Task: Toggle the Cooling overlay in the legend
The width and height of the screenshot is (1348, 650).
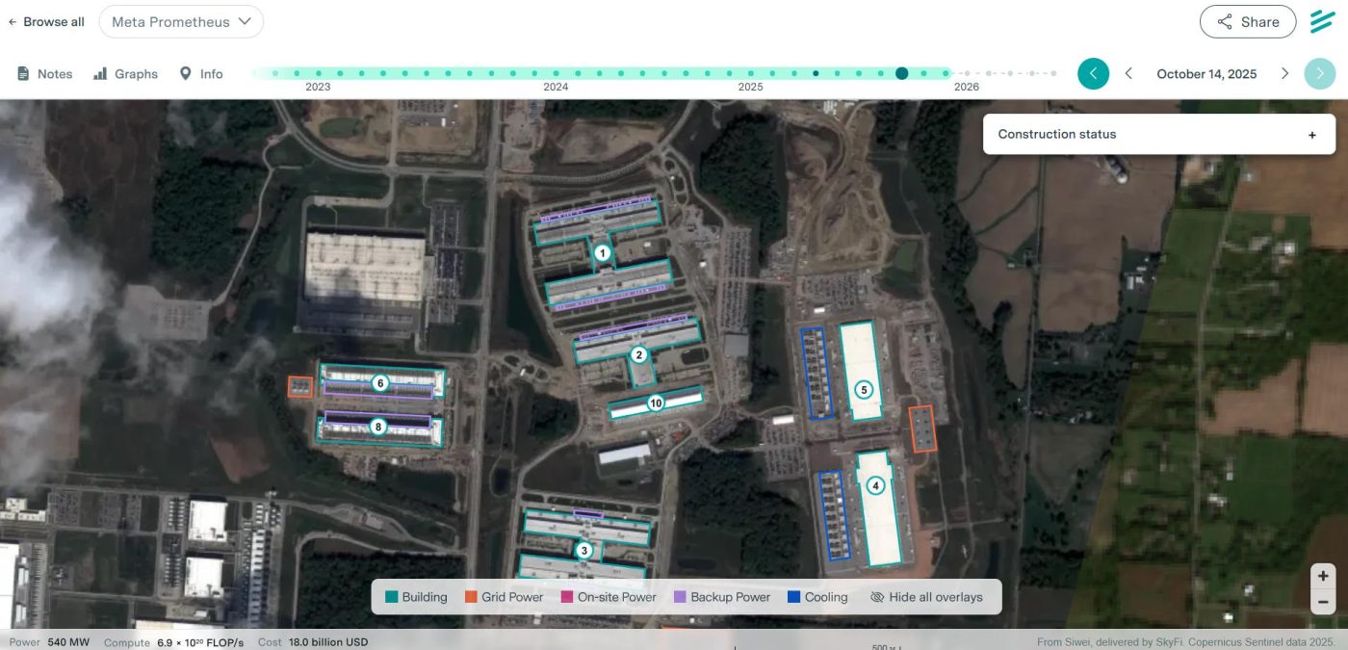Action: click(x=817, y=597)
